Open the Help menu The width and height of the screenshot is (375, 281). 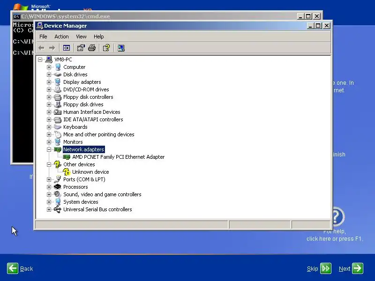coord(99,37)
